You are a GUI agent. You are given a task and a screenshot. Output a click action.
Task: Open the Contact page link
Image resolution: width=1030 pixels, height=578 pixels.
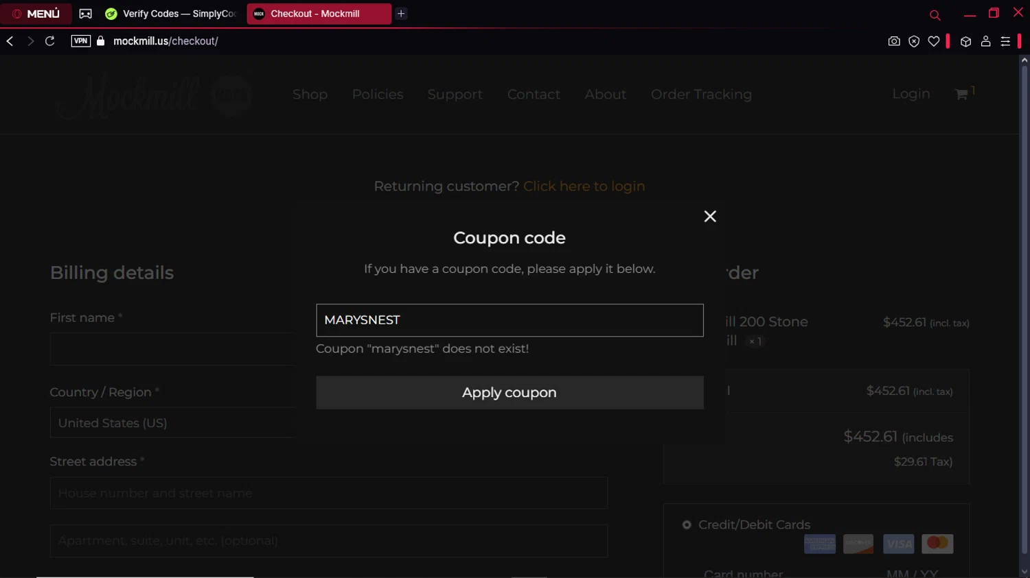[x=534, y=95]
